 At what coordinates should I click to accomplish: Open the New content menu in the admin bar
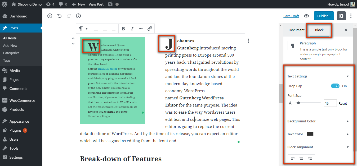(x=78, y=4)
